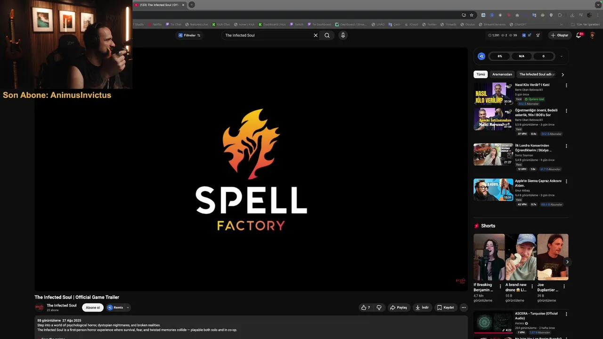Click the Remix button

pos(115,307)
